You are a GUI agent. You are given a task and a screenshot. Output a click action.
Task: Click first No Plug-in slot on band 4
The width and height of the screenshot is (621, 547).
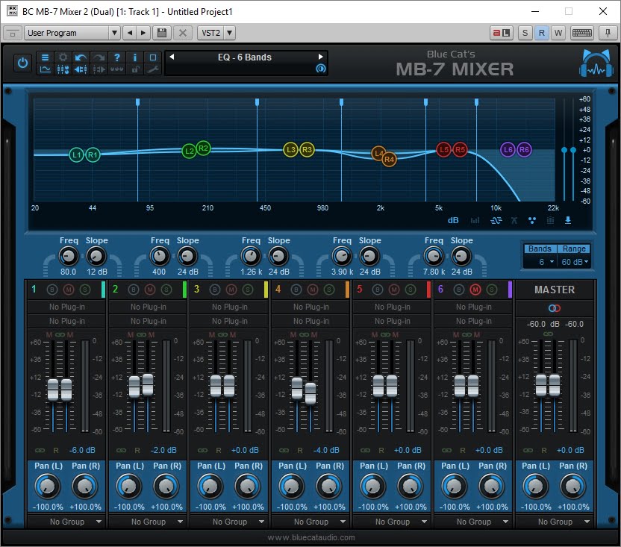click(x=311, y=307)
